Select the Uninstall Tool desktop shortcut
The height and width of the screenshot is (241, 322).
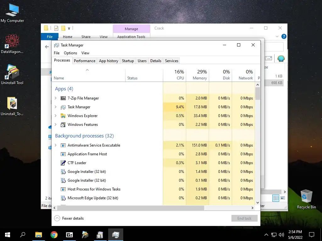pyautogui.click(x=12, y=75)
